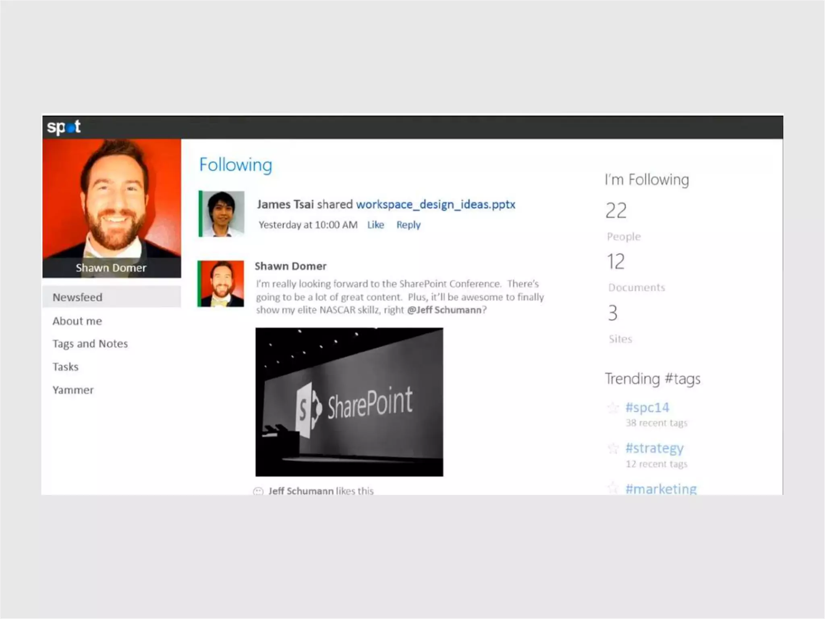
Task: Click the spot logo in header
Action: tap(64, 127)
